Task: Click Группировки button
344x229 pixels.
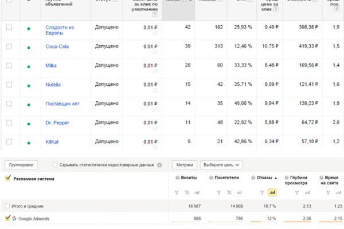Action: [x=21, y=165]
